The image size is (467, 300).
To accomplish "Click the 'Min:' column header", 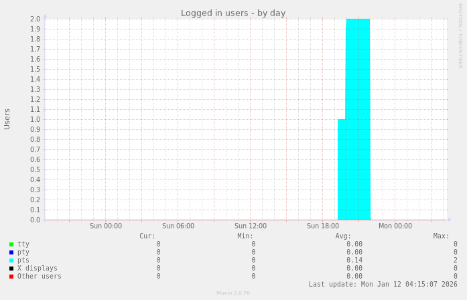I will click(x=245, y=236).
